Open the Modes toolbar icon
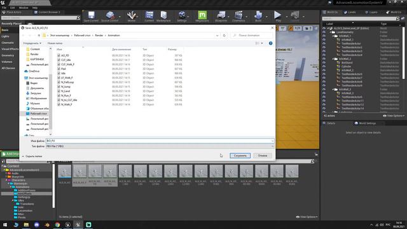Viewport: 407px width, 229px height. pos(132,16)
